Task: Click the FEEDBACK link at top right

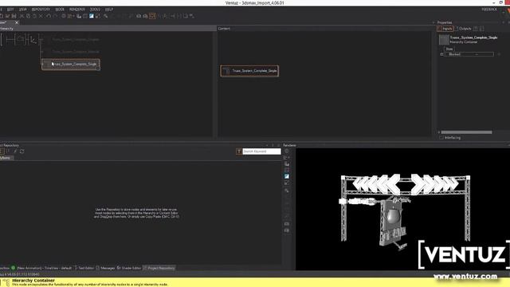Action: pos(489,10)
